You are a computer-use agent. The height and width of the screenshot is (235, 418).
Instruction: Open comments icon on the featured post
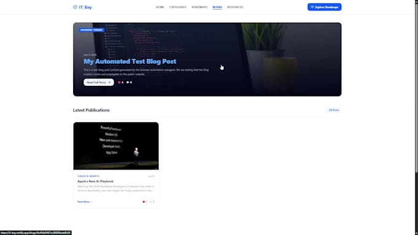(128, 82)
